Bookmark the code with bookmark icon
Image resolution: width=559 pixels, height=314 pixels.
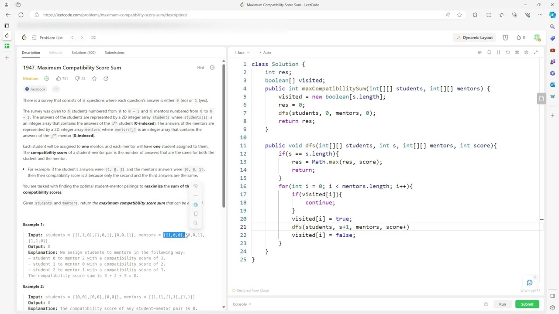tap(489, 52)
